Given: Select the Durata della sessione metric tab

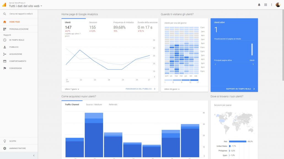Looking at the screenshot, I should coord(148,27).
